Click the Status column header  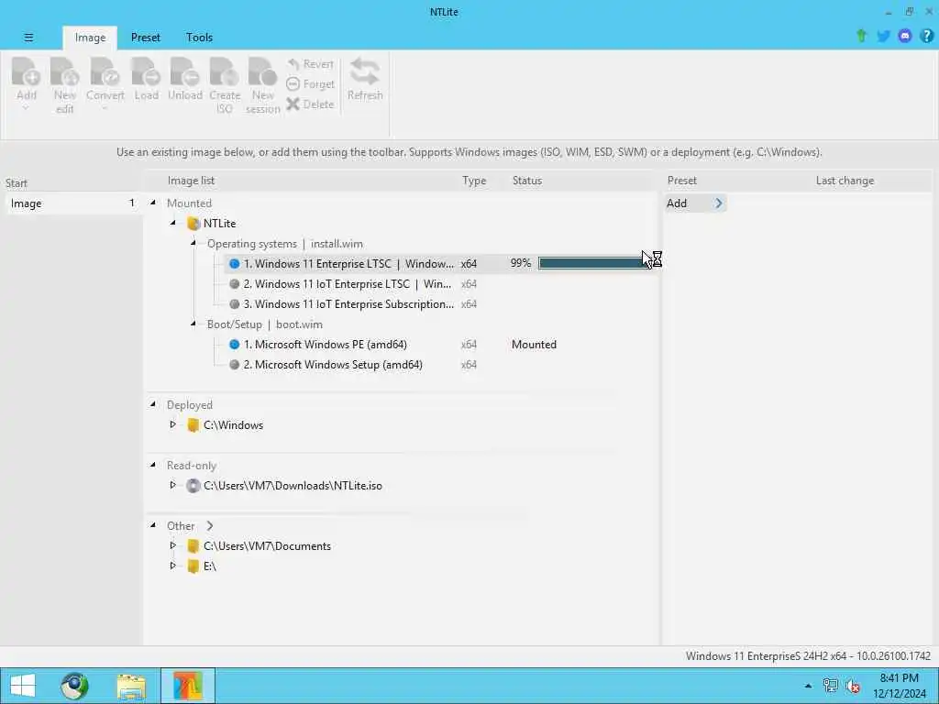[x=527, y=181]
